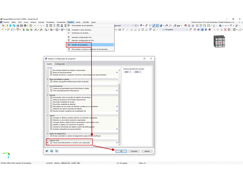Choose Unidades e casas decimais menu entry
Screen dimensions: 243x182
point(91,30)
